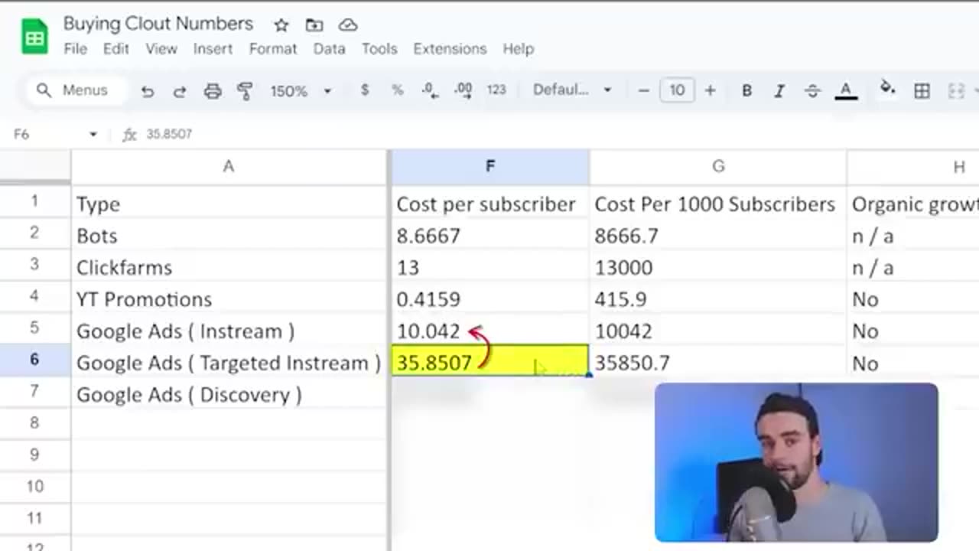Open the 123 more formats menu
The image size is (979, 551).
pos(496,90)
